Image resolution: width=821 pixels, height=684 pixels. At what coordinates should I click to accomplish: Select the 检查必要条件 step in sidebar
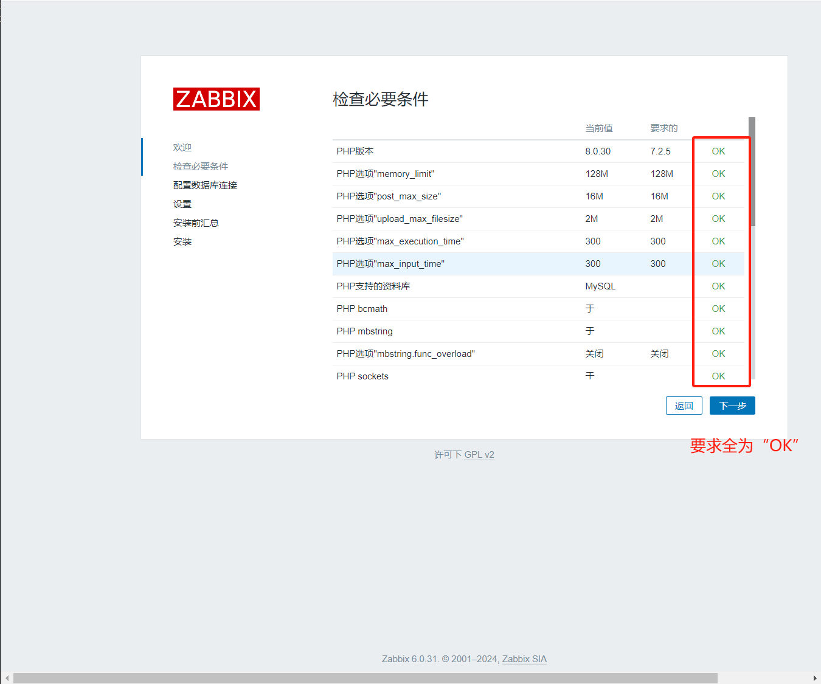[x=201, y=167]
